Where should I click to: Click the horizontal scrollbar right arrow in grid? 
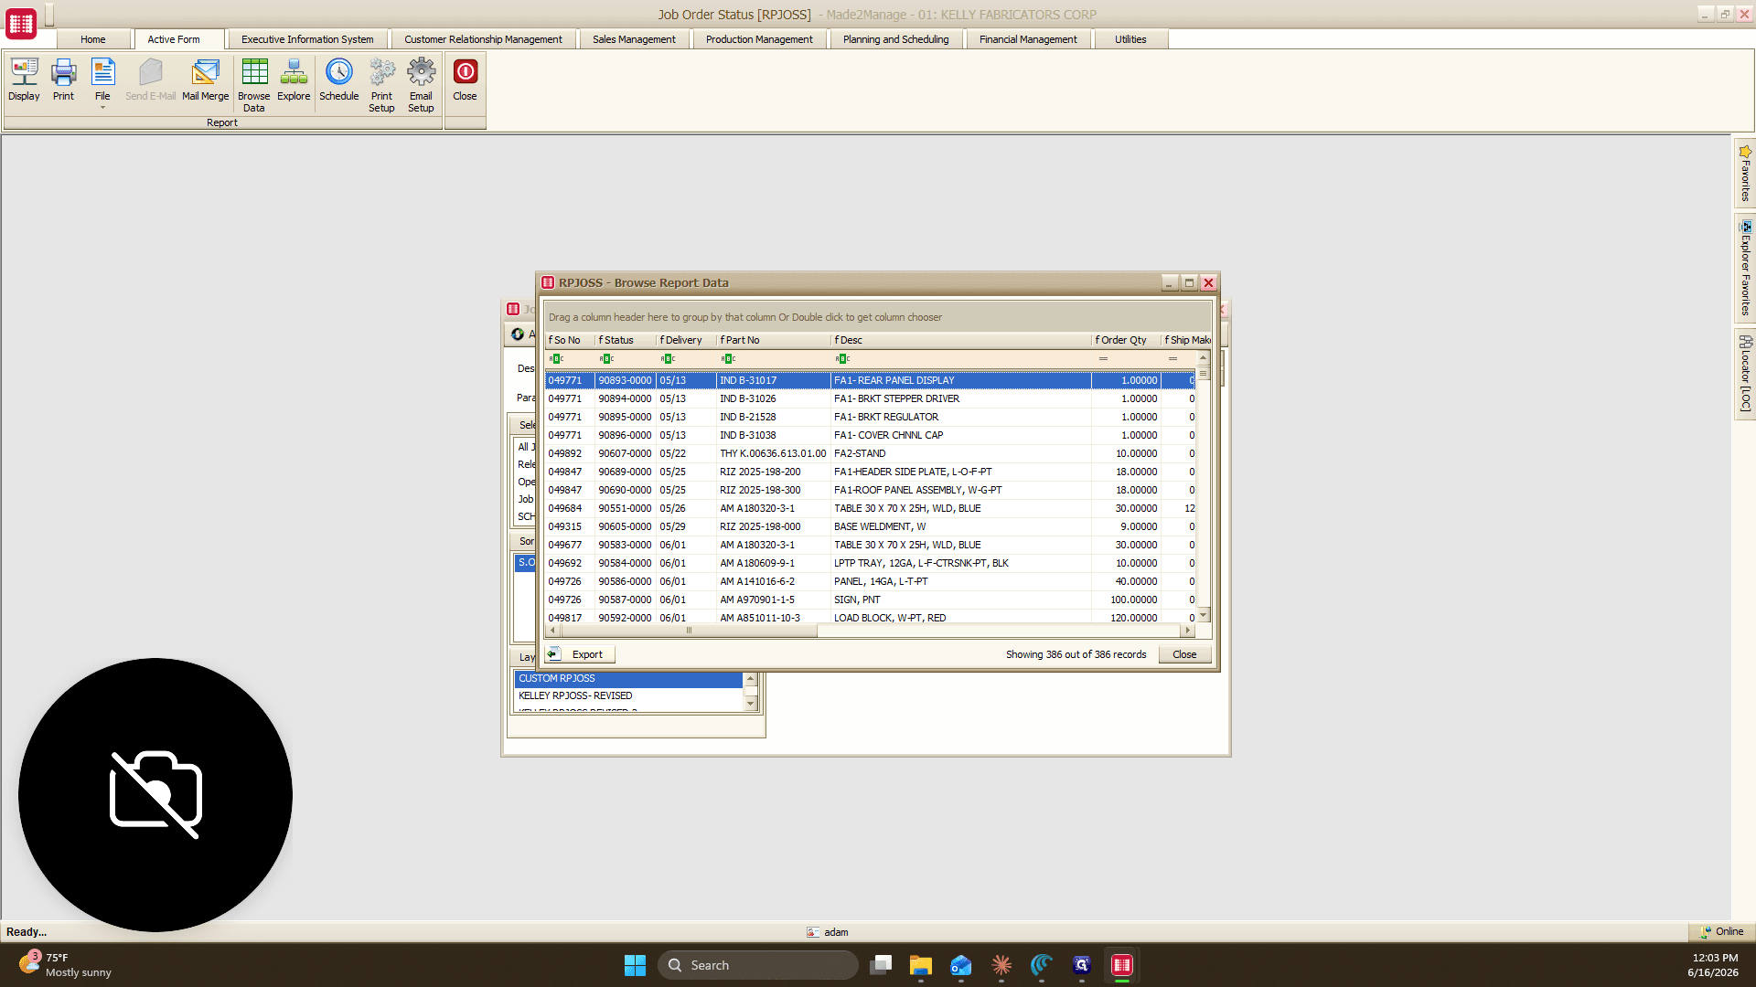pyautogui.click(x=1188, y=631)
